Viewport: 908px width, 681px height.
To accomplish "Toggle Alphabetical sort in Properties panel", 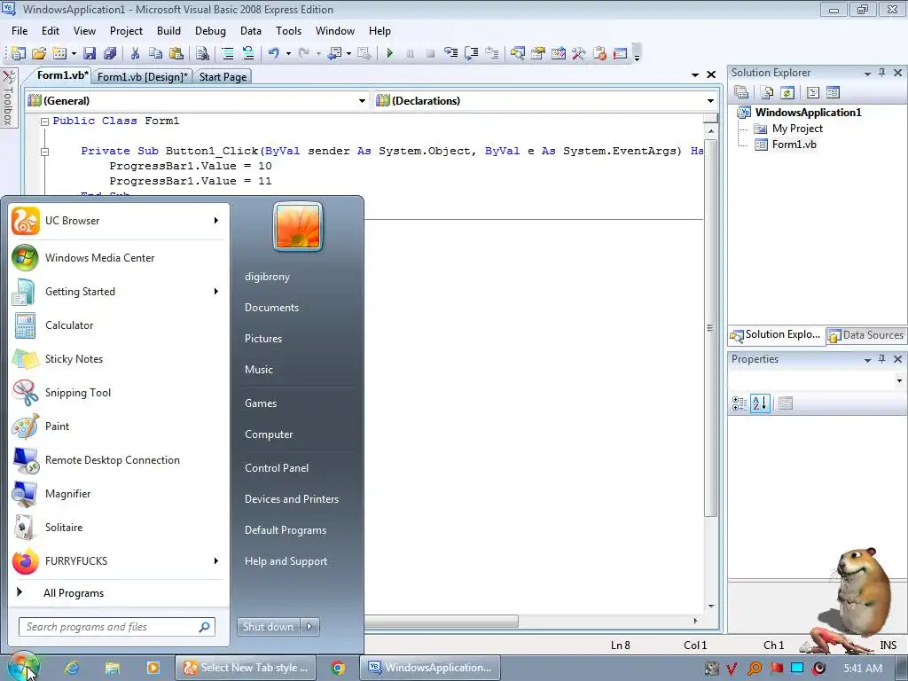I will coord(760,403).
